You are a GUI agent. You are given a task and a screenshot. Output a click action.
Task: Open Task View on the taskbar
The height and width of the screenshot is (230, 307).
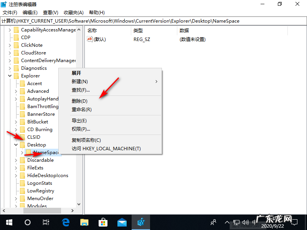[46, 222]
